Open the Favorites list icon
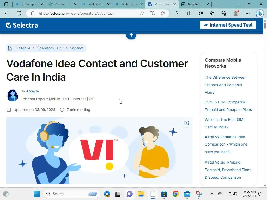Screen dimensions: 267x200 click(201, 13)
